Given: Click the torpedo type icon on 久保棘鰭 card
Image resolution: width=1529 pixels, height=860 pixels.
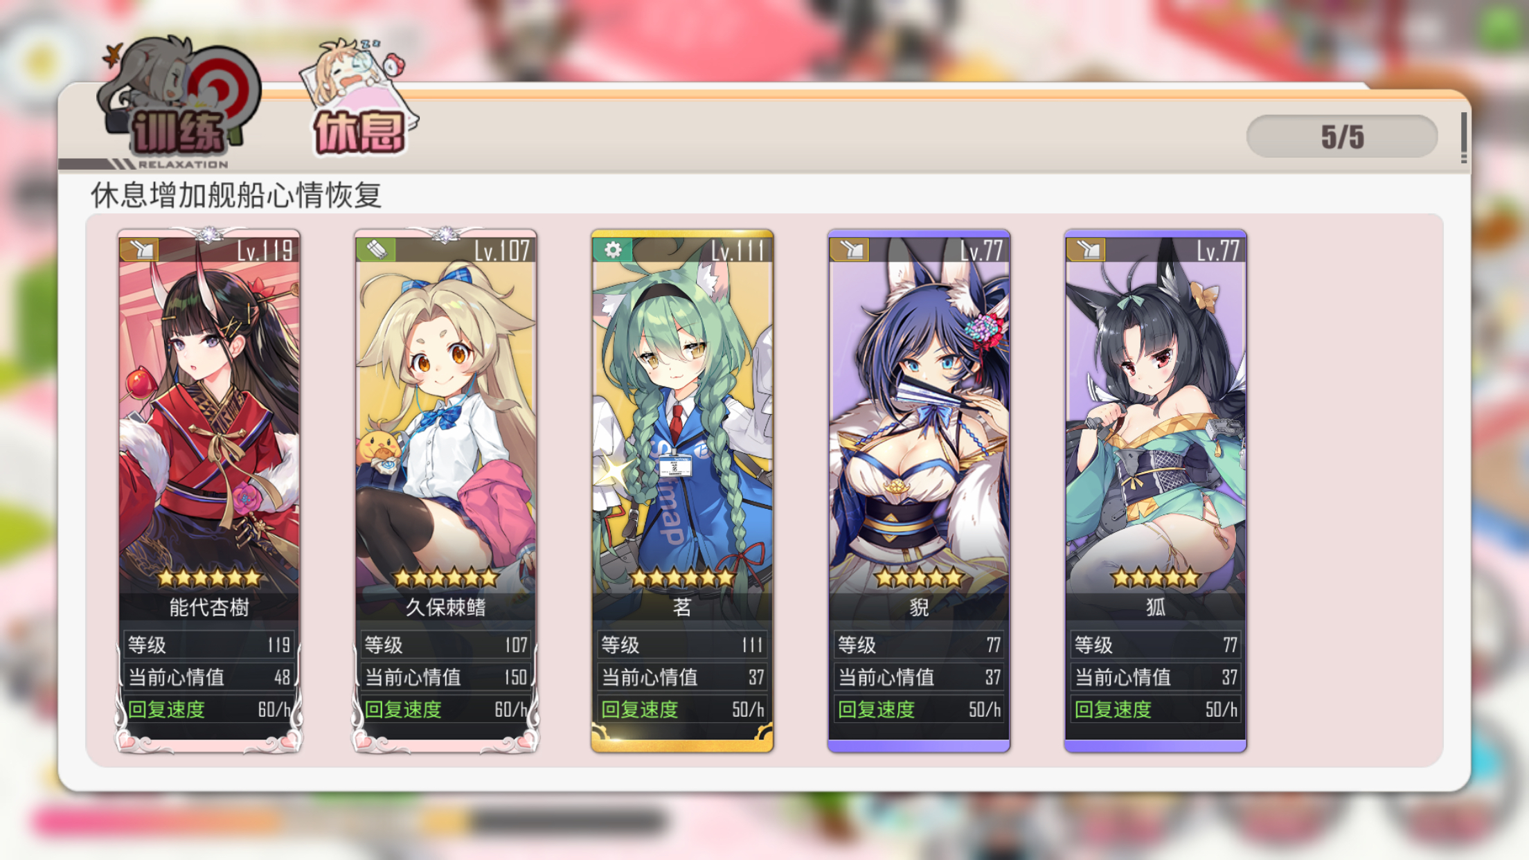Looking at the screenshot, I should pos(376,250).
